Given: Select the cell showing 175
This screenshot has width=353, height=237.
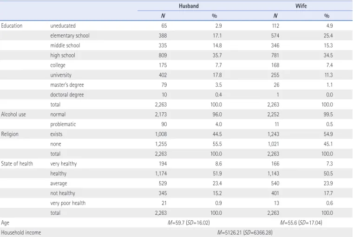Looking at the screenshot, I should pos(163,65).
